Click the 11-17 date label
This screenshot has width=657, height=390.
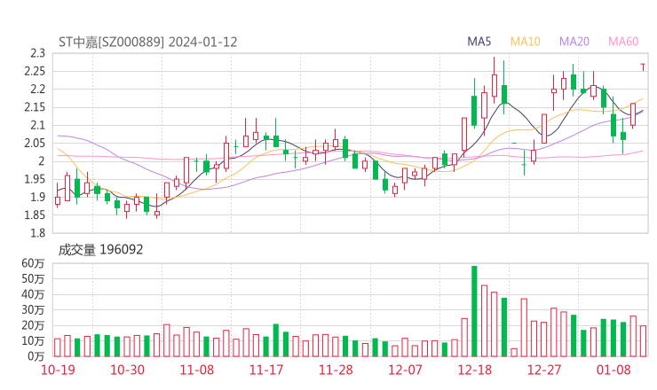(x=266, y=370)
